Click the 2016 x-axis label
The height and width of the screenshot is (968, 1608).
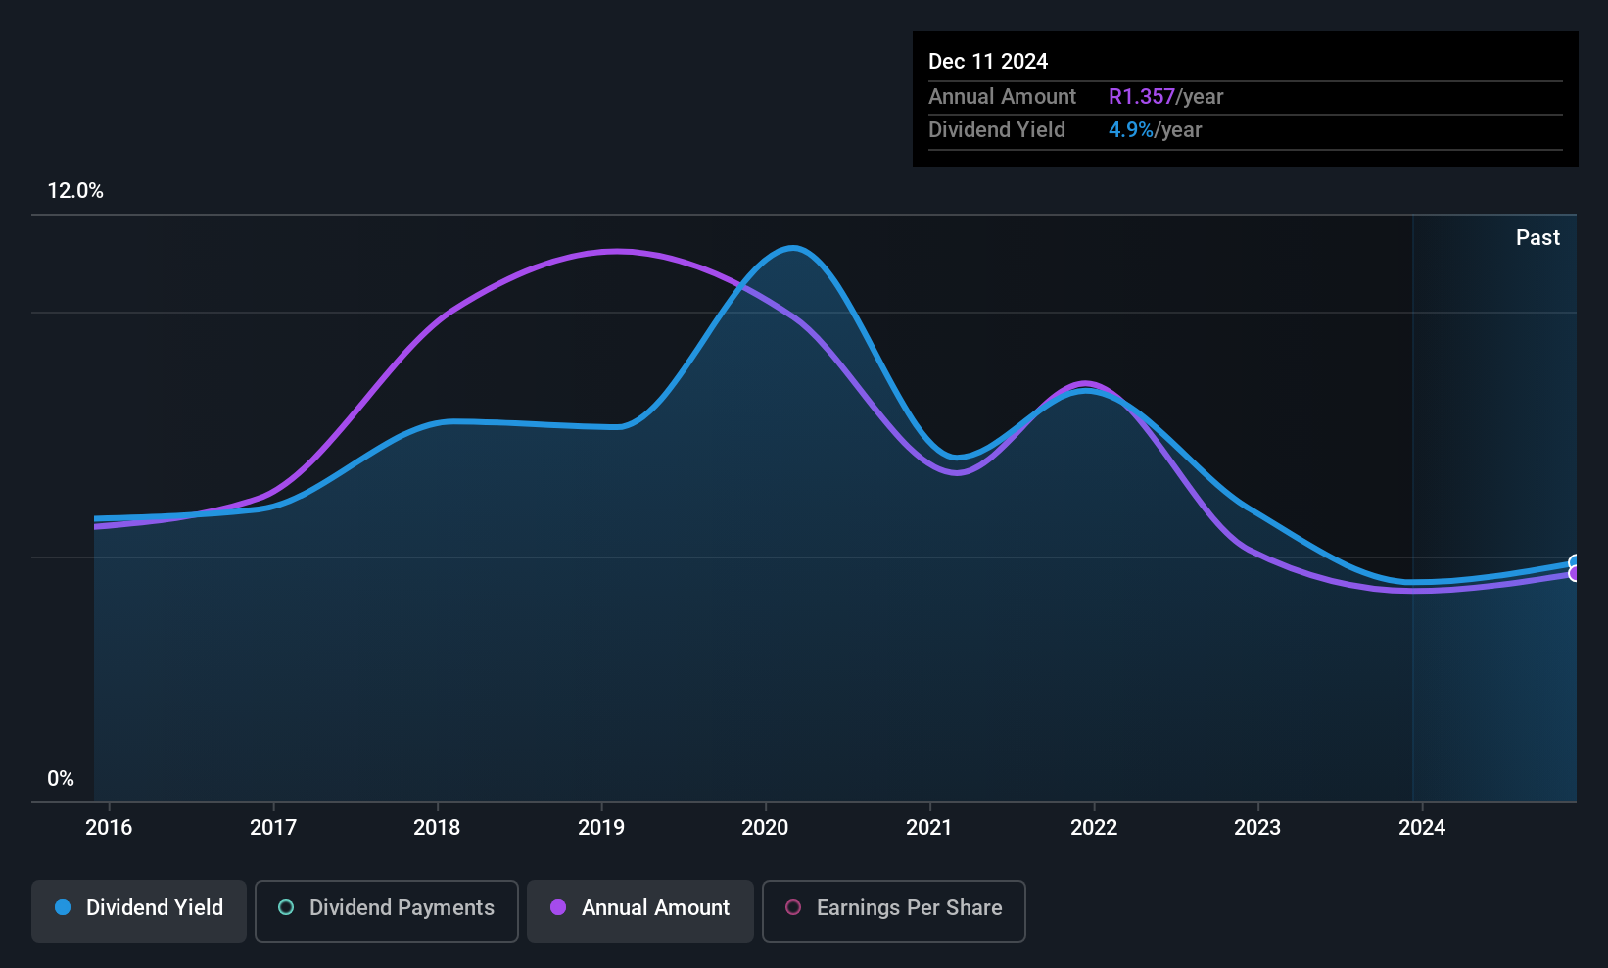click(x=109, y=827)
